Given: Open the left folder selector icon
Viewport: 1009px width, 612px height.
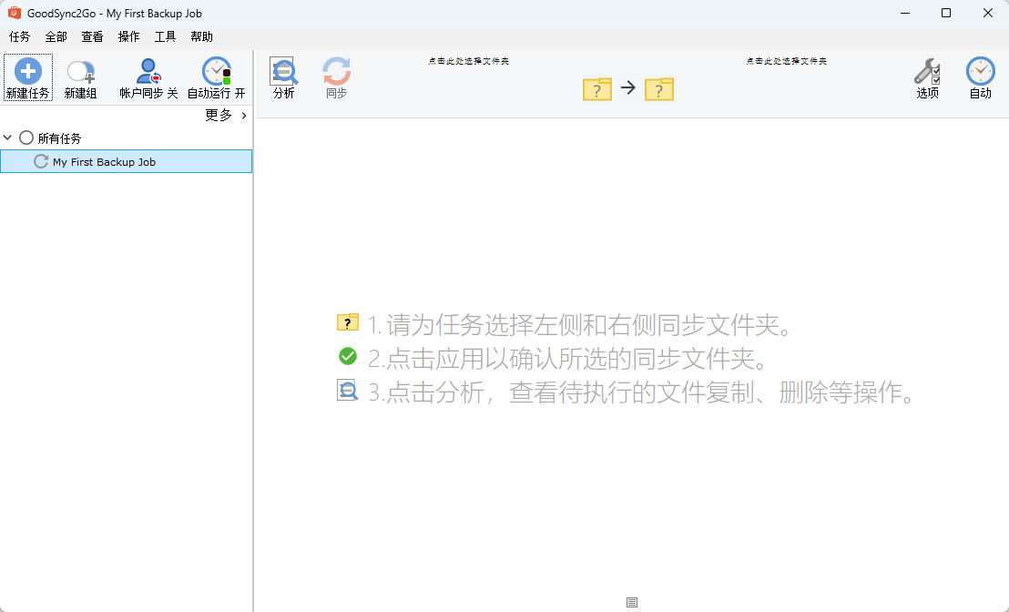Looking at the screenshot, I should click(x=597, y=89).
